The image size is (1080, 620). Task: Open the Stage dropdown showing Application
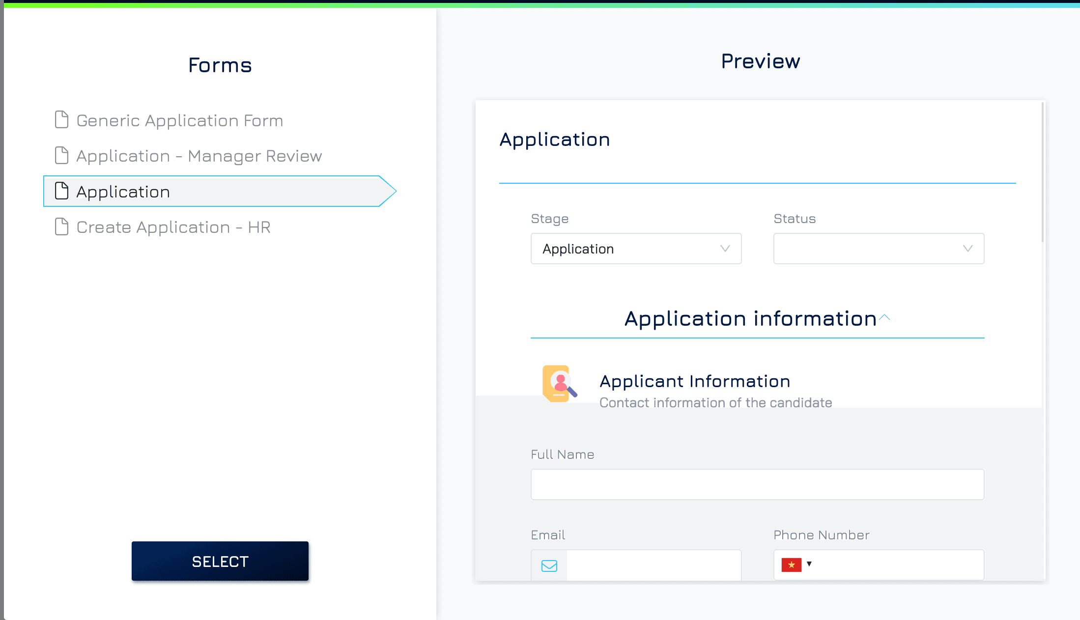(x=636, y=249)
